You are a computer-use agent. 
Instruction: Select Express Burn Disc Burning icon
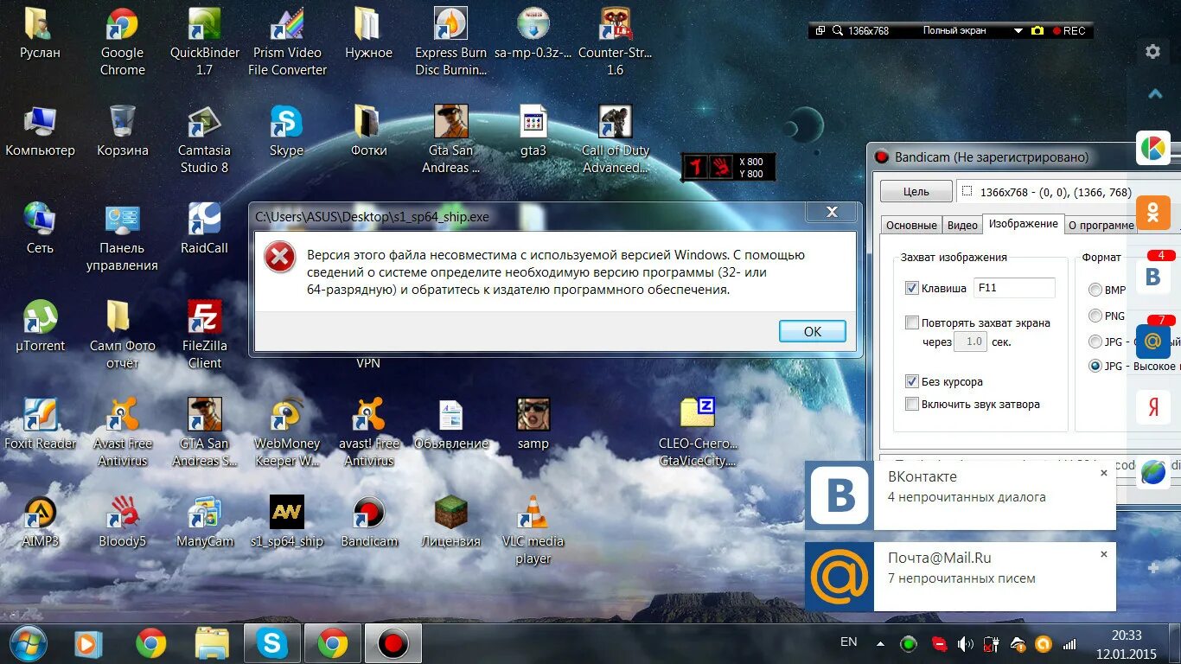450,41
